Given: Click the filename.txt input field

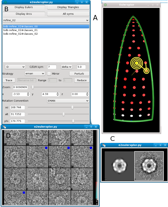Looking at the screenshot, I should tap(27, 80).
